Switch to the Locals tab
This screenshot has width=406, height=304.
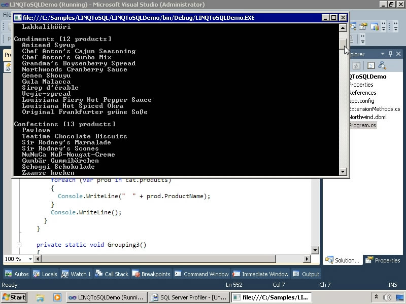[x=45, y=274]
